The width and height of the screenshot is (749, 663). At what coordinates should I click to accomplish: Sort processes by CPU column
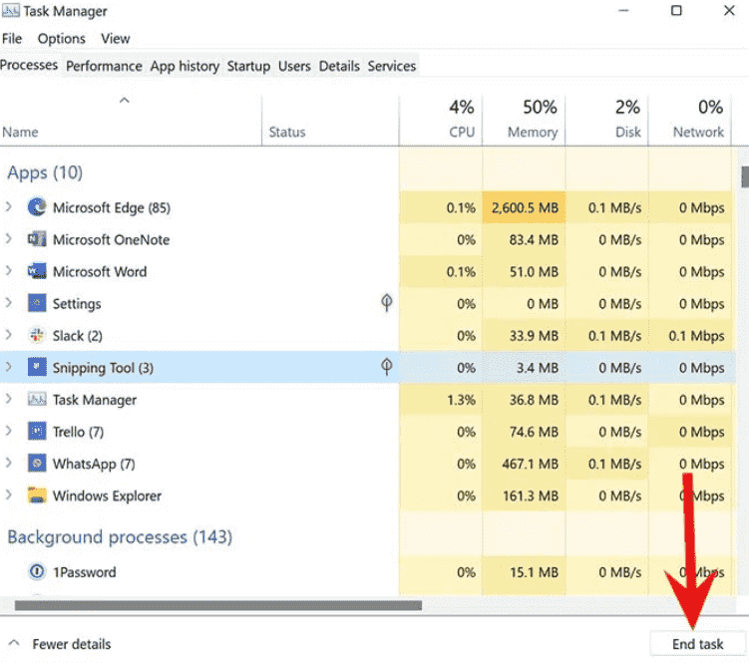click(441, 120)
